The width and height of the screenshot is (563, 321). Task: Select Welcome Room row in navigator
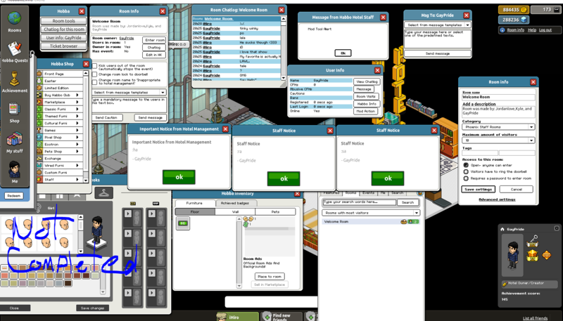click(371, 222)
